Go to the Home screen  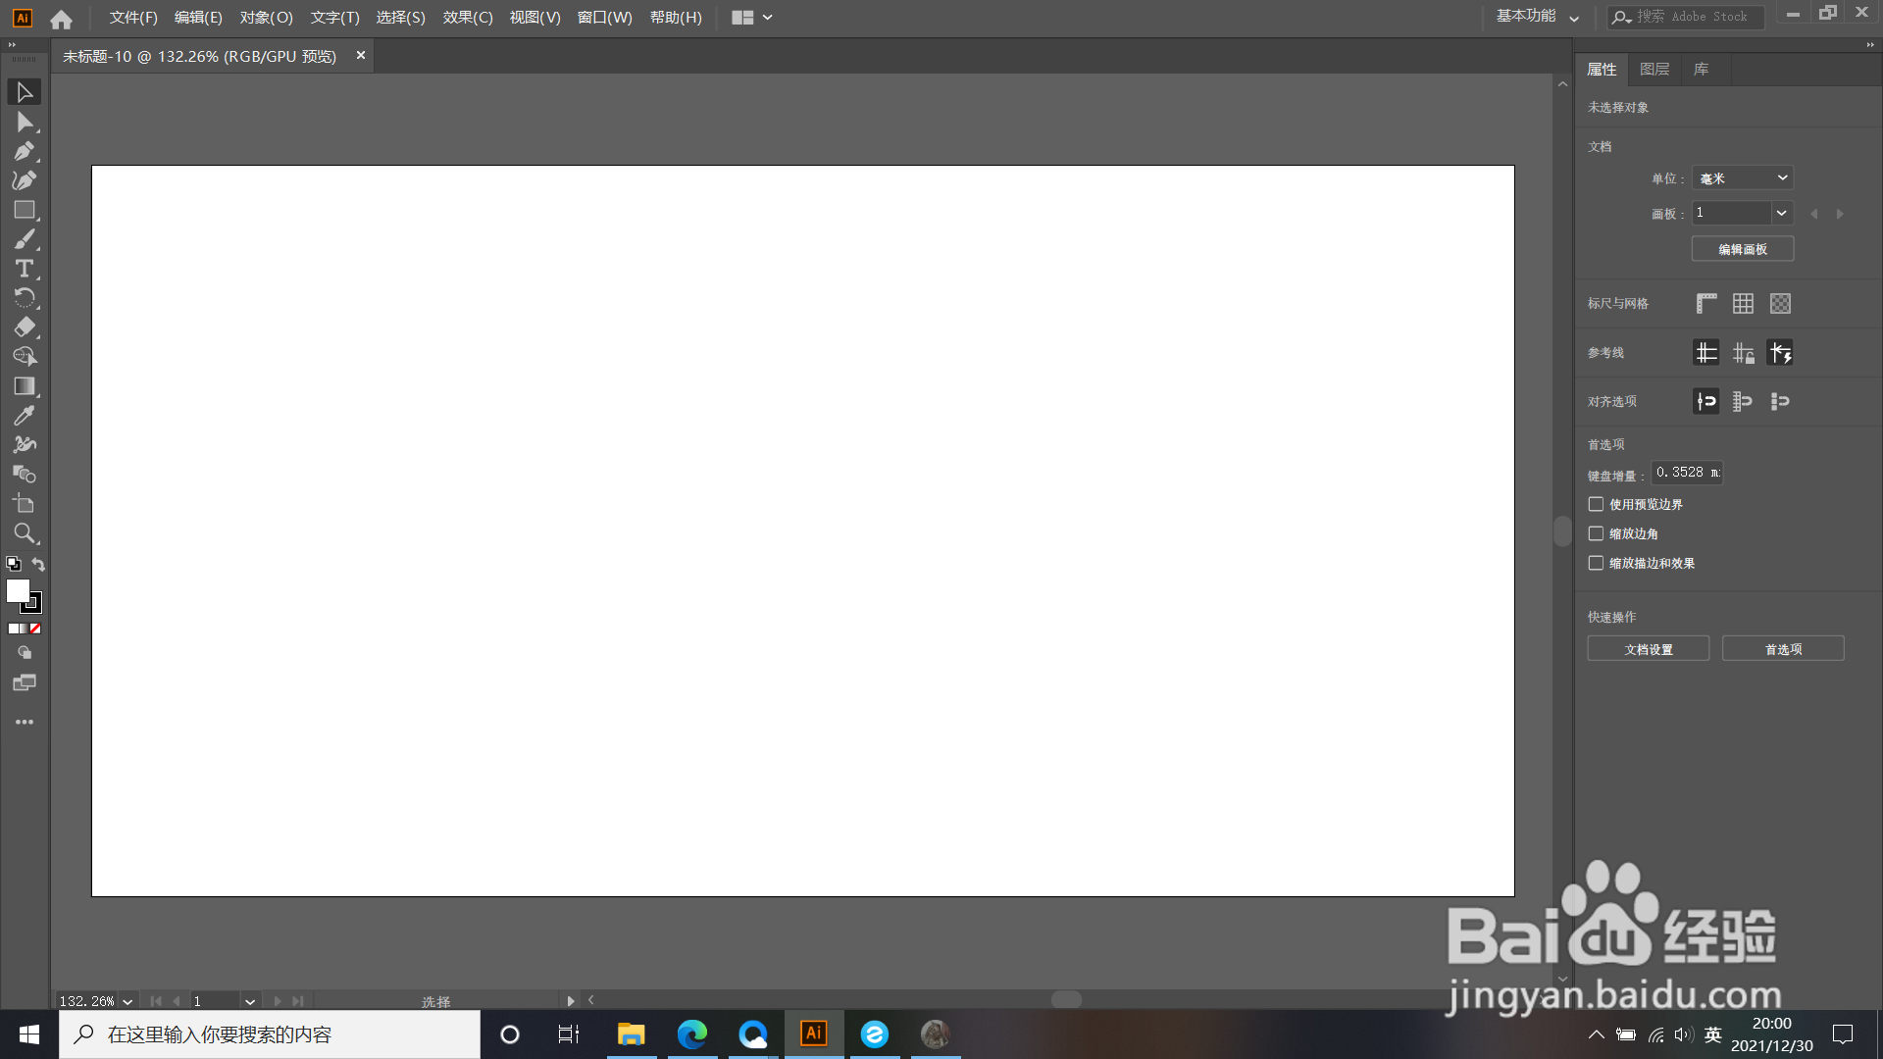[x=61, y=18]
